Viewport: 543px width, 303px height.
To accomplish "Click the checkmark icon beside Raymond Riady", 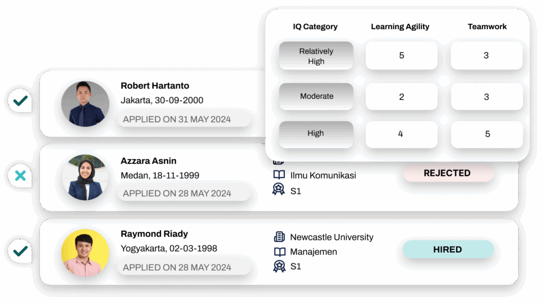I will click(21, 249).
